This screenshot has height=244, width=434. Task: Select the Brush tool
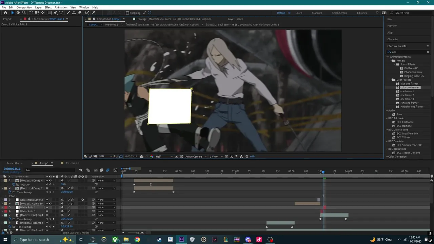click(x=68, y=13)
